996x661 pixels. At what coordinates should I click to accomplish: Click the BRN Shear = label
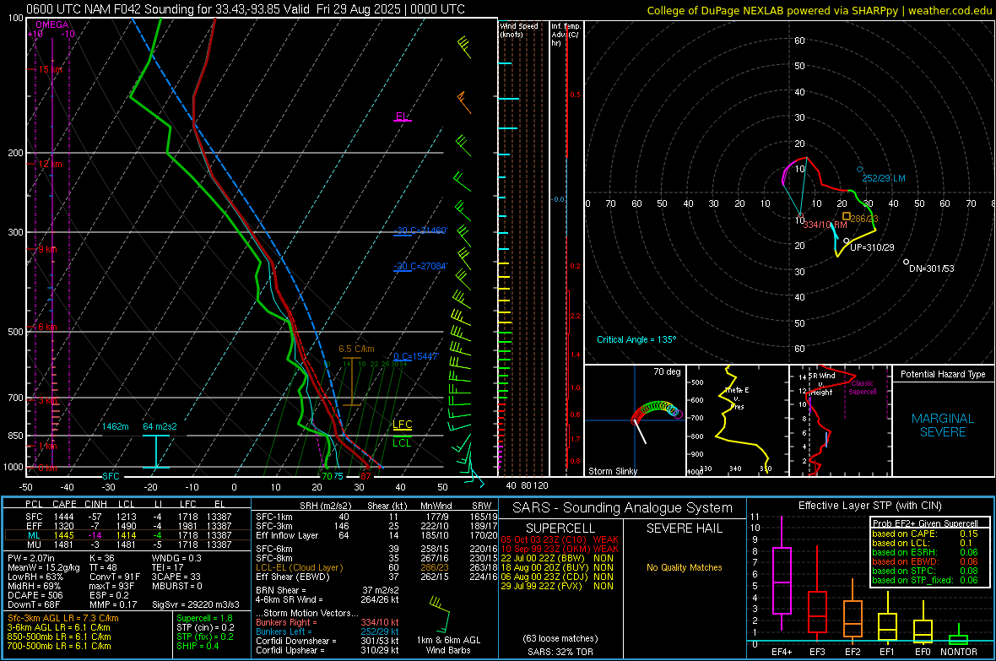(281, 590)
